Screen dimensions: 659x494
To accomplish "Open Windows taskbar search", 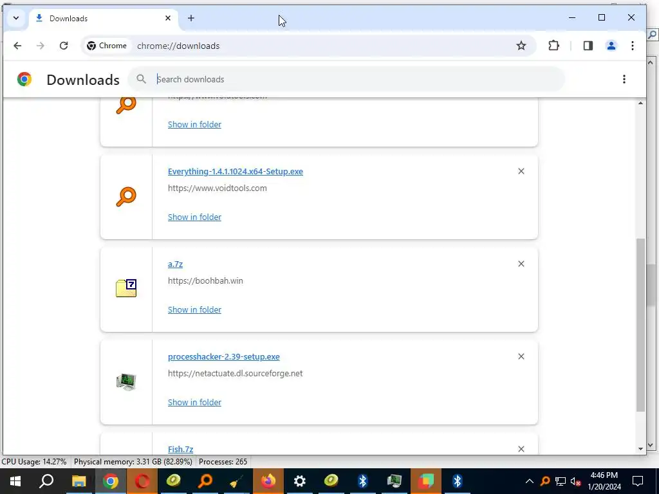I will (x=46, y=481).
